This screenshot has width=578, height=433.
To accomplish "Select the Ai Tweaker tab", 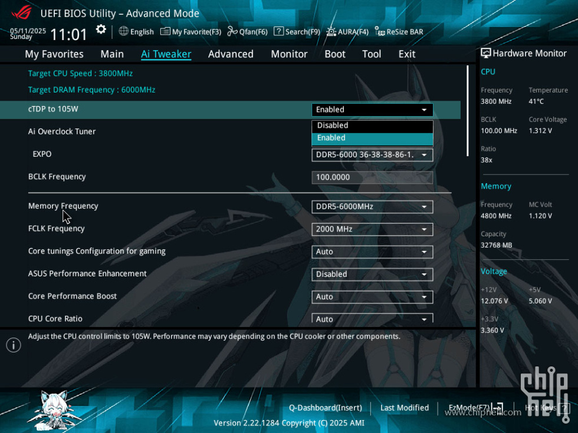I will point(166,54).
